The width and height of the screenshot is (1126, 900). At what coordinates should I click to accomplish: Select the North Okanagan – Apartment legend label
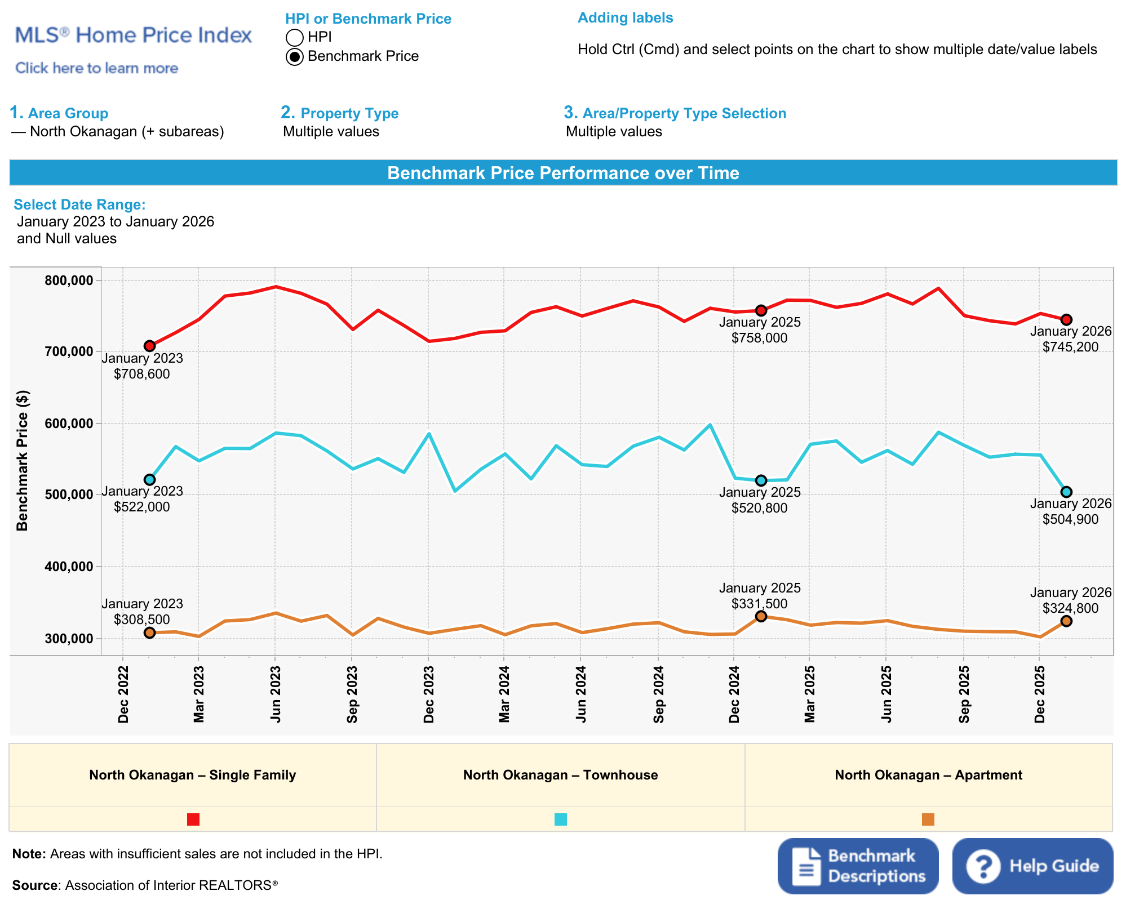(928, 775)
